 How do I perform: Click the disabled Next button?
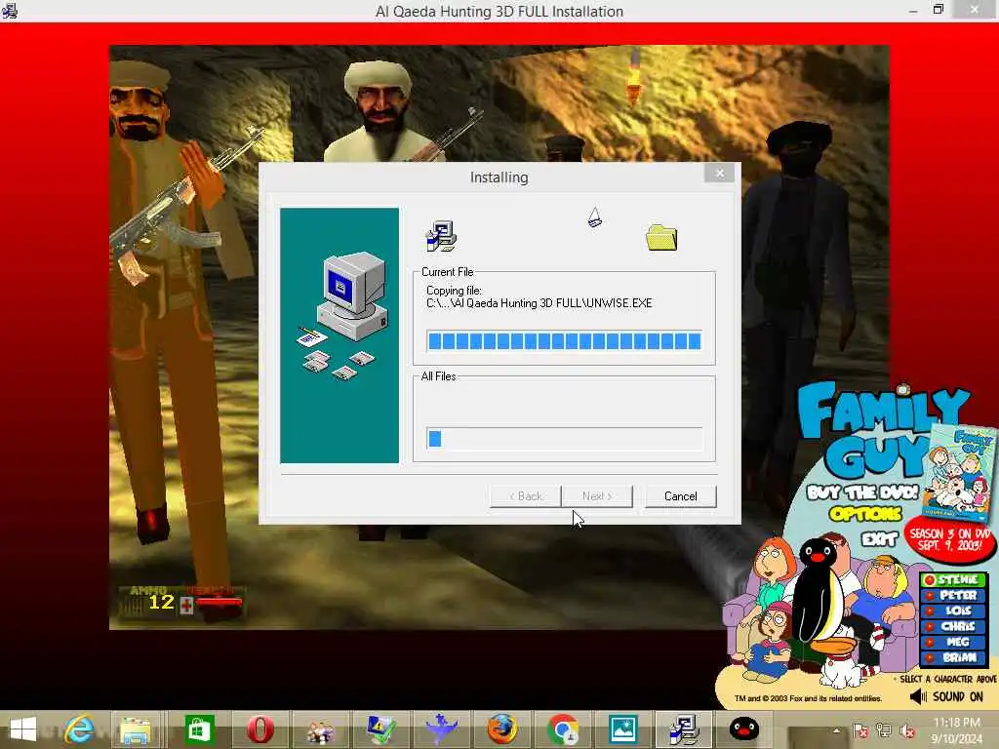[x=597, y=496]
